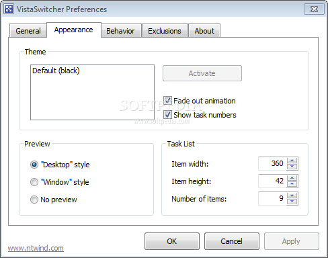Confirm settings with the OK button
Image resolution: width=328 pixels, height=258 pixels.
click(x=172, y=241)
